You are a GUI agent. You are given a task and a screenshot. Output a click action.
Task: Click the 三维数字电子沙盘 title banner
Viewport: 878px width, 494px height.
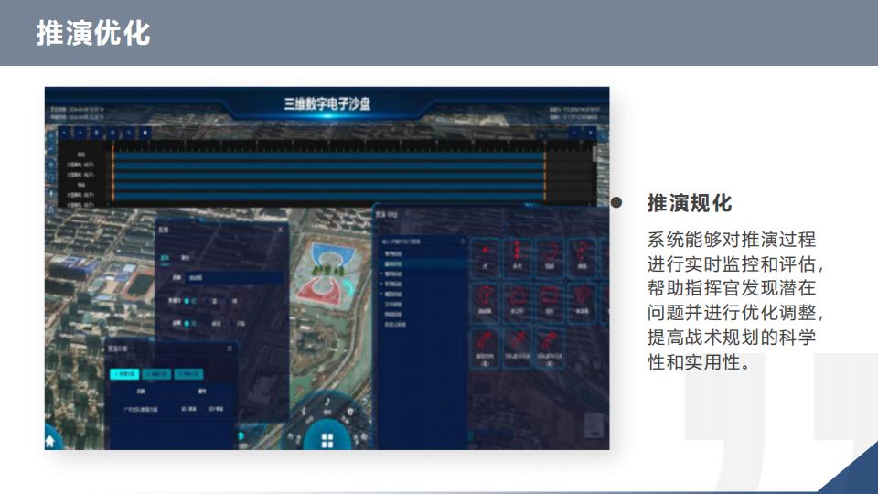click(327, 103)
